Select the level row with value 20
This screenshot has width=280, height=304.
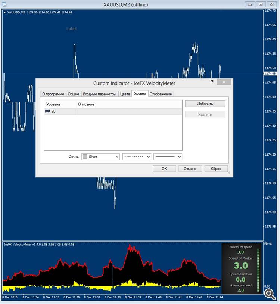[x=113, y=111]
